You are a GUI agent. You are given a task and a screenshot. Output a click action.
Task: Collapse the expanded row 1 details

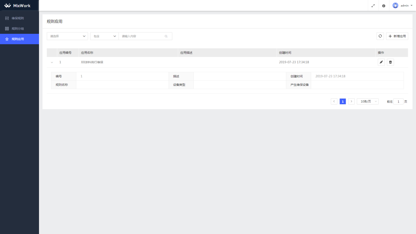pos(52,62)
